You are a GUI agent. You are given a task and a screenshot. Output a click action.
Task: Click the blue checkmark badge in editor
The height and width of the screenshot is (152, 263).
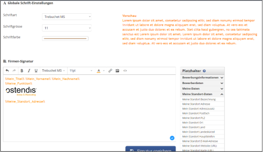click(x=172, y=138)
